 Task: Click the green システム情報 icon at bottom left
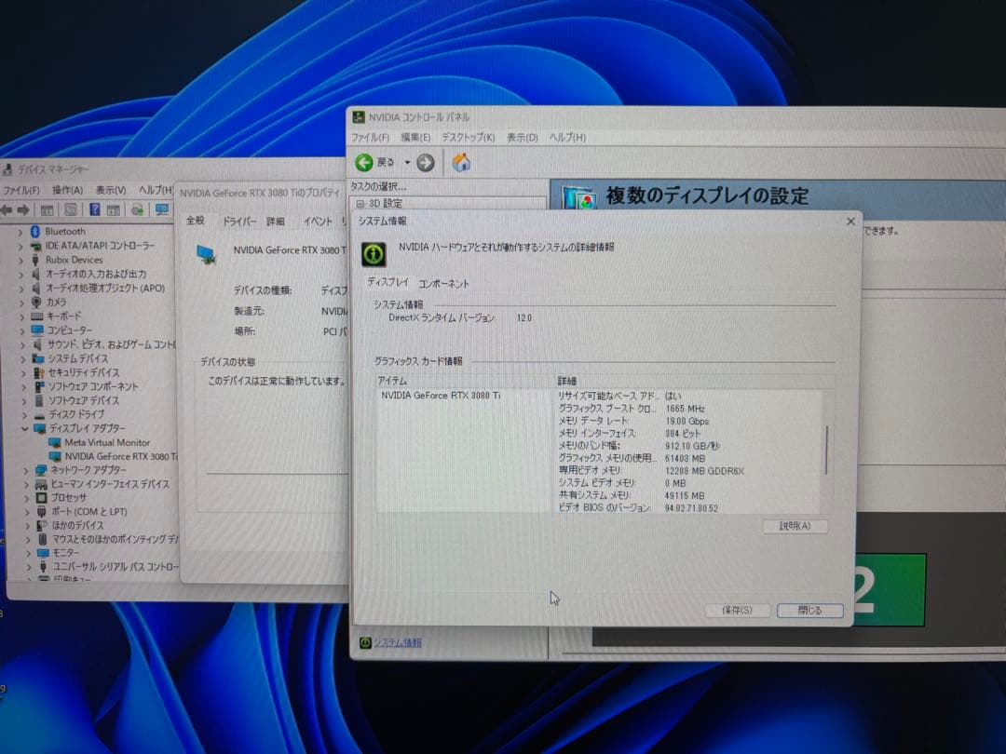[x=363, y=642]
